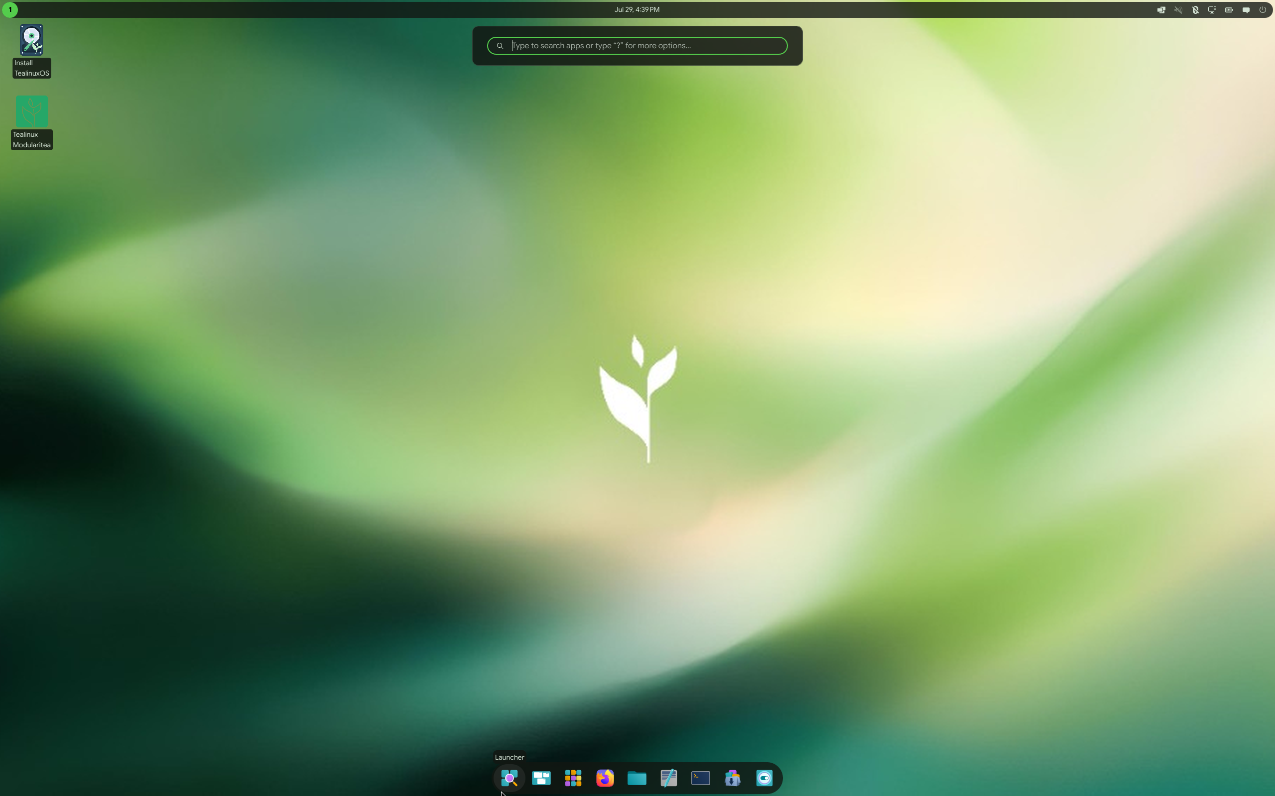The image size is (1275, 796).
Task: Open the battery charging tray icon
Action: [x=1229, y=9]
